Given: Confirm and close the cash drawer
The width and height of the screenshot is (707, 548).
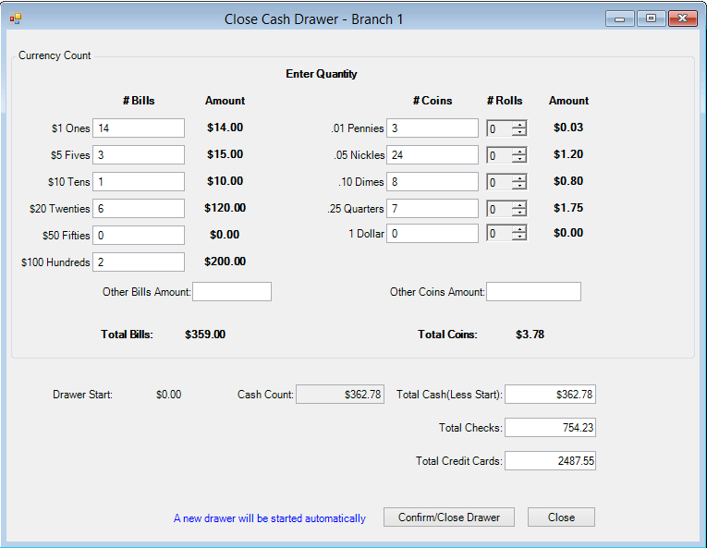Looking at the screenshot, I should point(448,518).
